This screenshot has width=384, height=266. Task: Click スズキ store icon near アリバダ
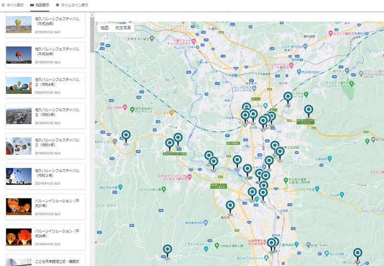coord(306,94)
